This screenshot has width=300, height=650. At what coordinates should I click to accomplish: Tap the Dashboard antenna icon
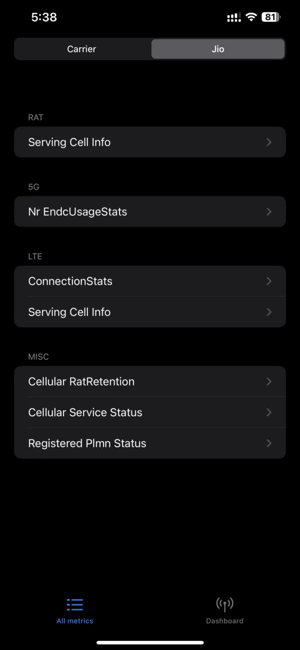point(224,604)
